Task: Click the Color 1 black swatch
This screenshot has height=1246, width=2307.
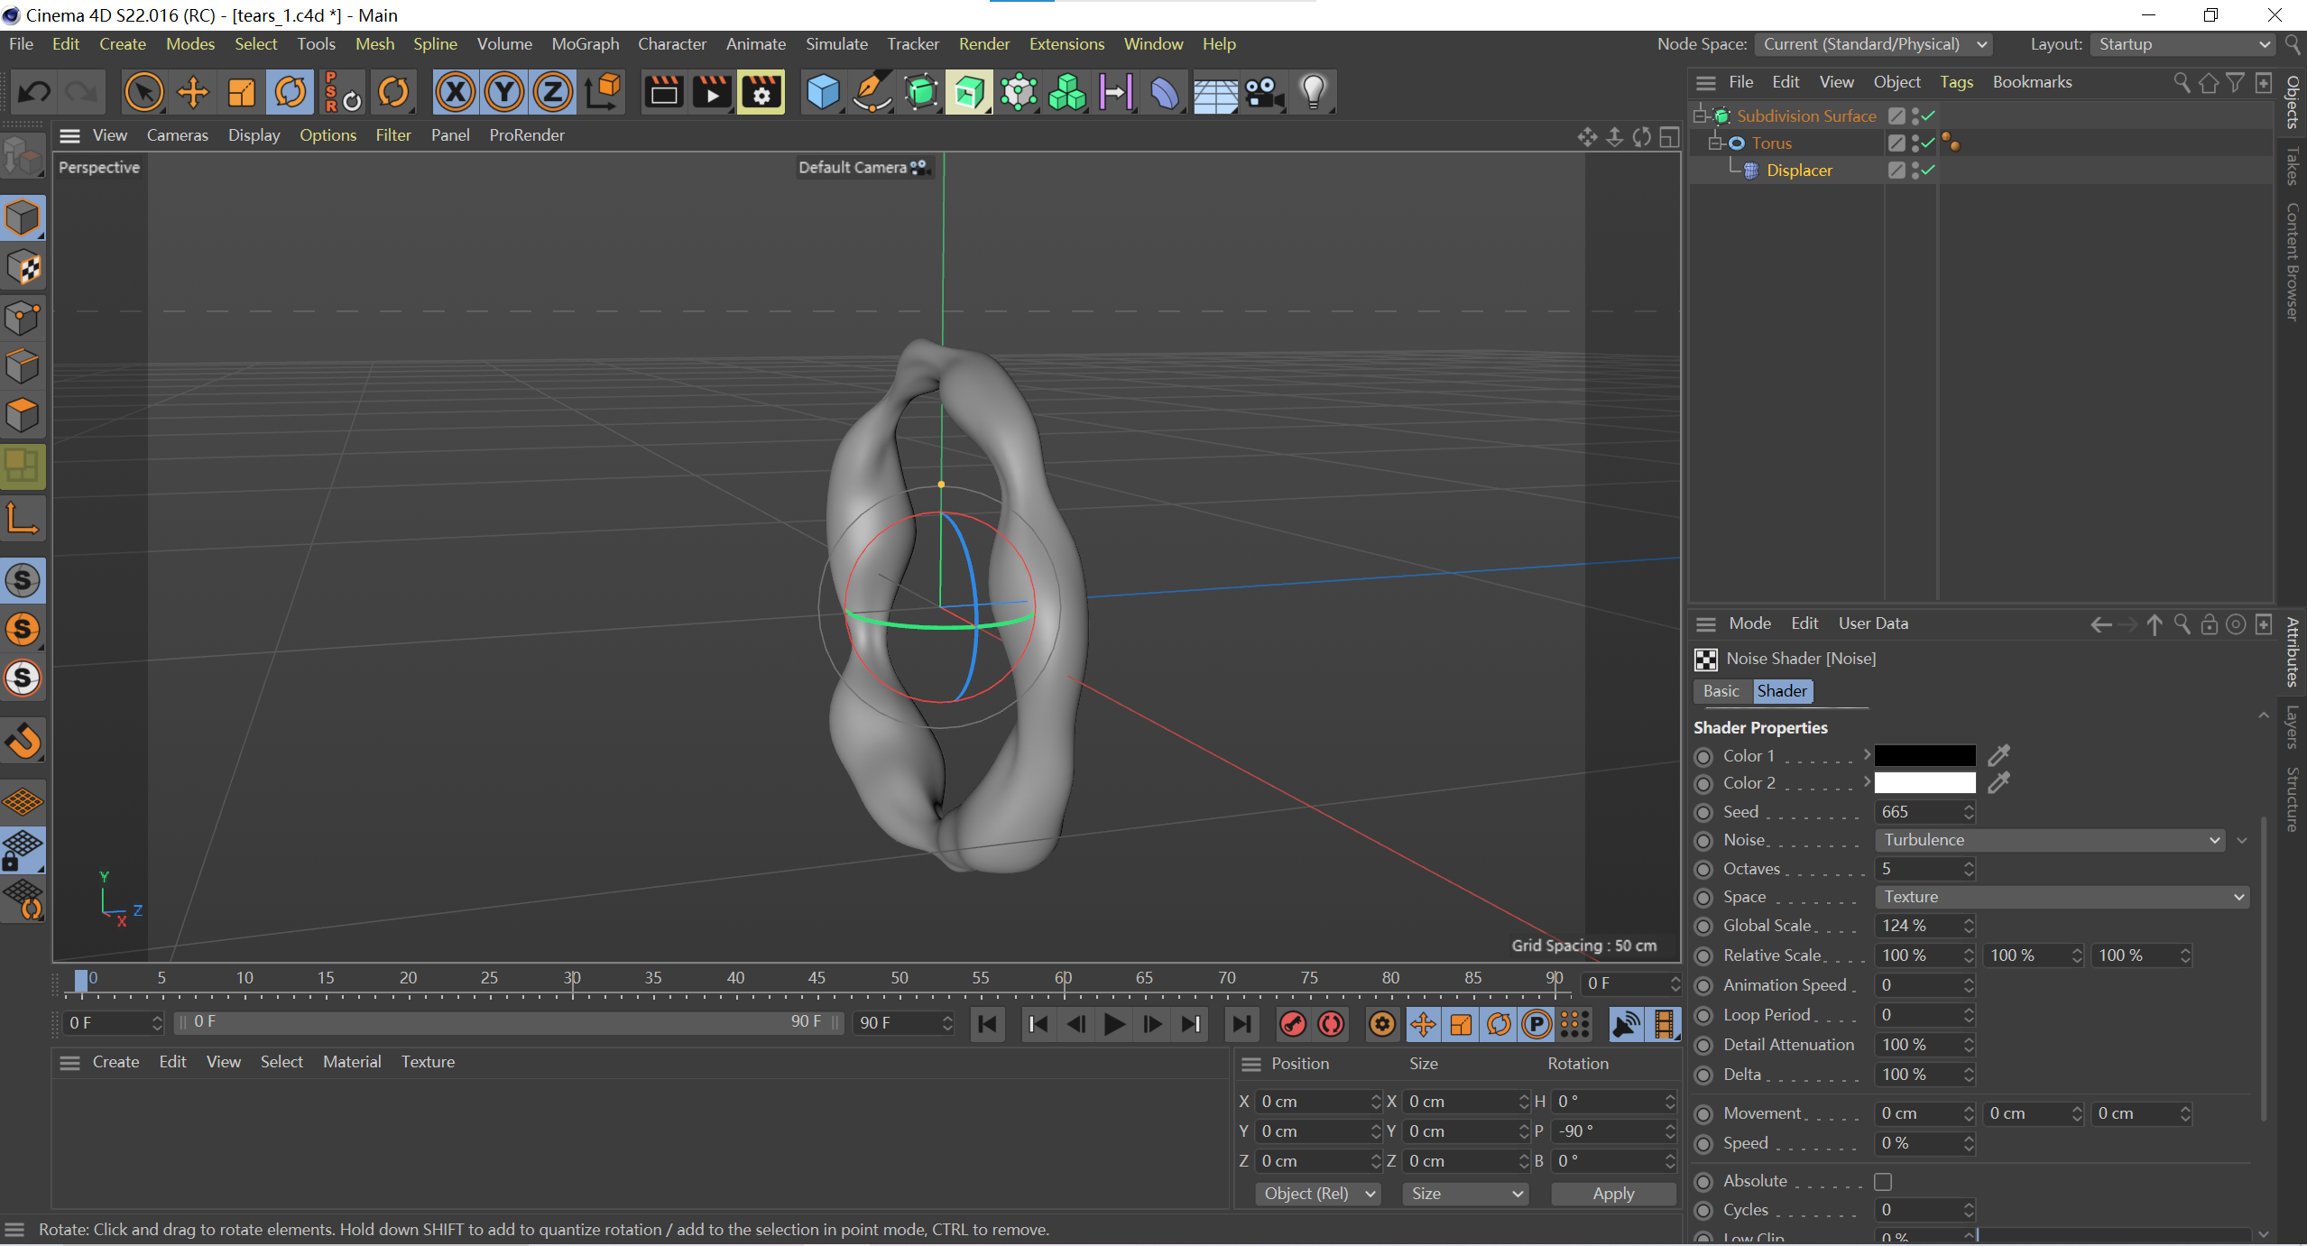Action: [1924, 755]
